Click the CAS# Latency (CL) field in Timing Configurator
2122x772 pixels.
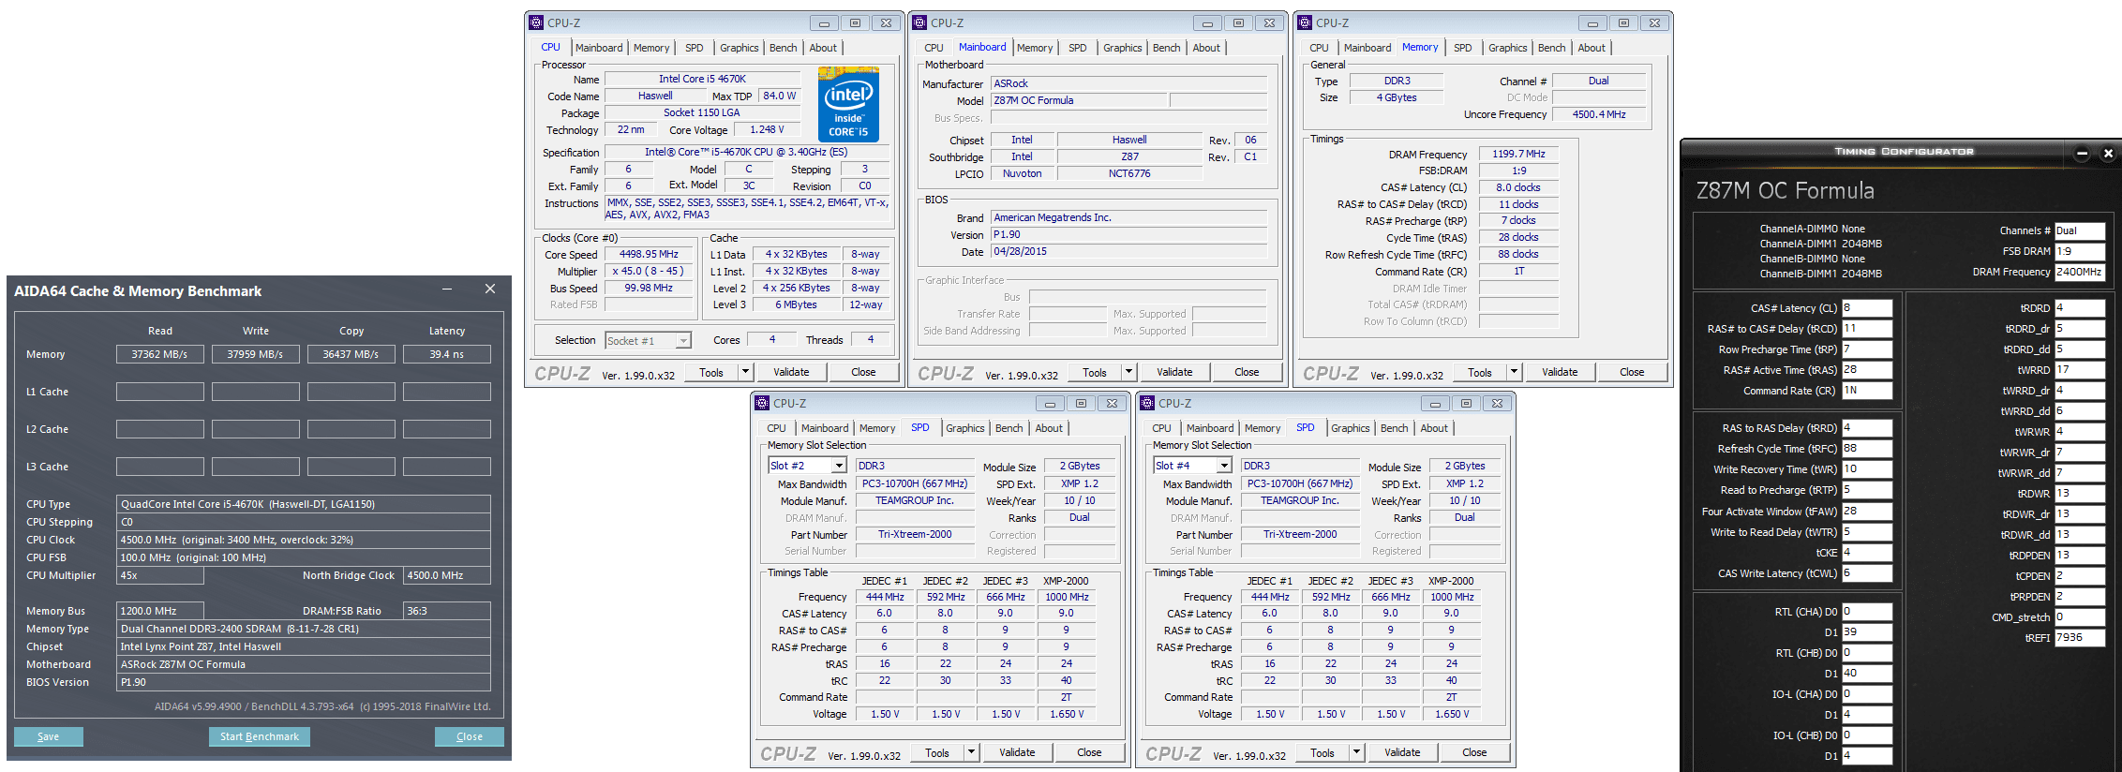1867,308
